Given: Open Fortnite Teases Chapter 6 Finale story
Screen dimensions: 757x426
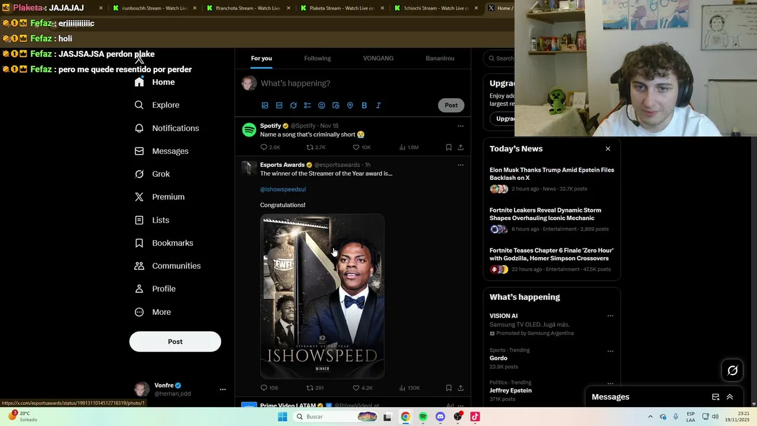Looking at the screenshot, I should (552, 261).
